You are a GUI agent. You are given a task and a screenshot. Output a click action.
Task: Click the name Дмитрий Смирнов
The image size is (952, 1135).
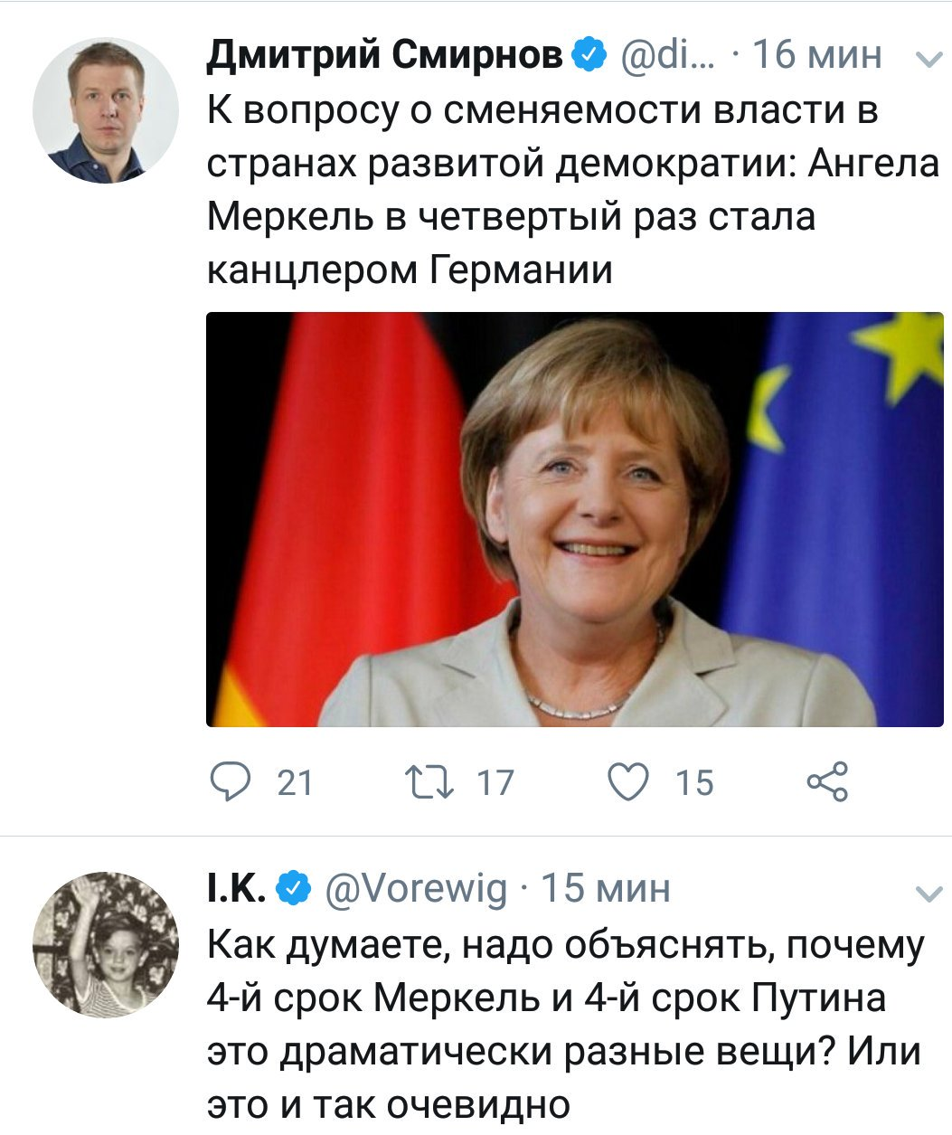(385, 55)
